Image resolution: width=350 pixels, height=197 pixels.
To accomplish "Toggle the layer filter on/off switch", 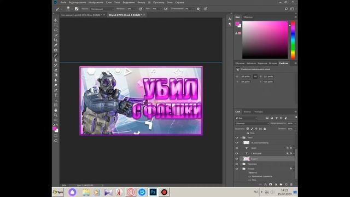I will 296,117.
